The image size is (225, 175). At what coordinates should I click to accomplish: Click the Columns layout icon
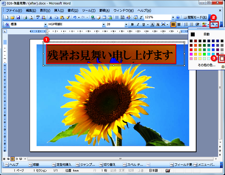pos(117,17)
